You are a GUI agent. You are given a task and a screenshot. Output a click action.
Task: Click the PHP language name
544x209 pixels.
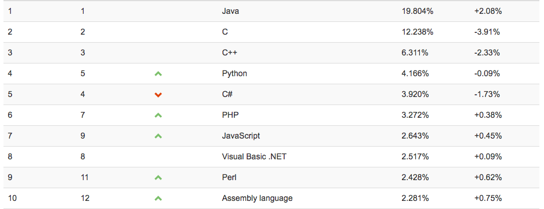[x=230, y=115]
